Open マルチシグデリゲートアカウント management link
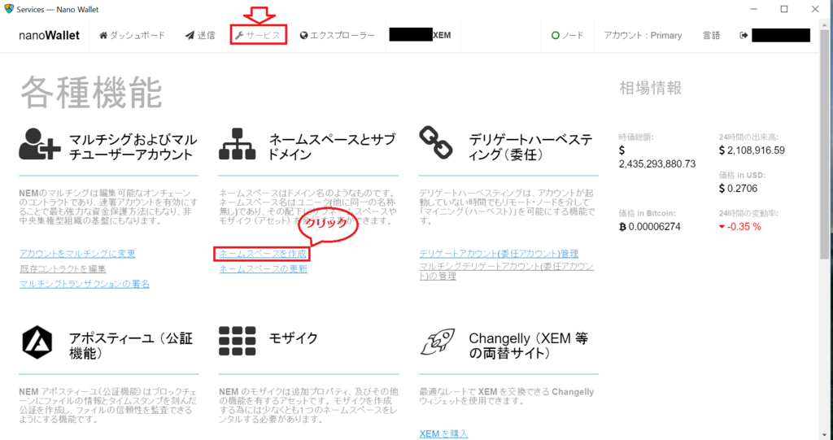Screen dimensions: 833x440 506,271
